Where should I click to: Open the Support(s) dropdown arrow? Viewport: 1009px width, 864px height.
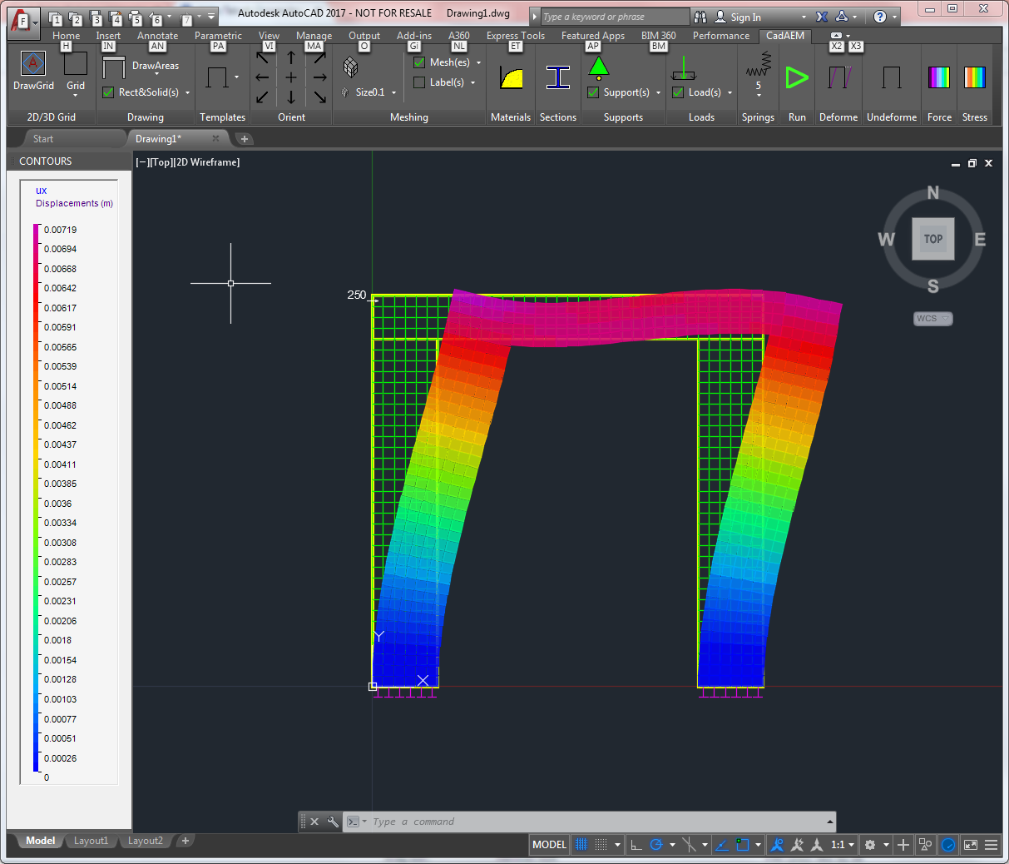coord(658,93)
